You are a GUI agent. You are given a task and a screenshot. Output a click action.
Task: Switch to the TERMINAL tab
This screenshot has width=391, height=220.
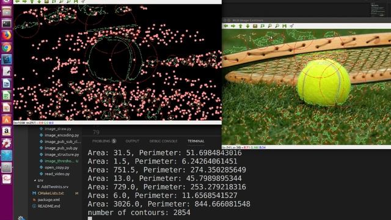[196, 141]
